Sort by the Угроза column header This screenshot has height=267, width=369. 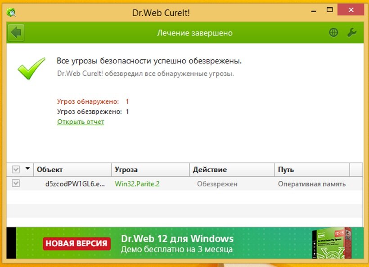pos(151,170)
